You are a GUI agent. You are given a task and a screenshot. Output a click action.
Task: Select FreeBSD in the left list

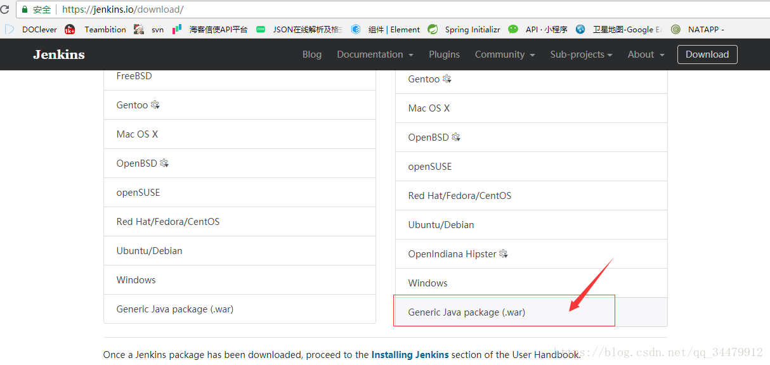point(240,79)
